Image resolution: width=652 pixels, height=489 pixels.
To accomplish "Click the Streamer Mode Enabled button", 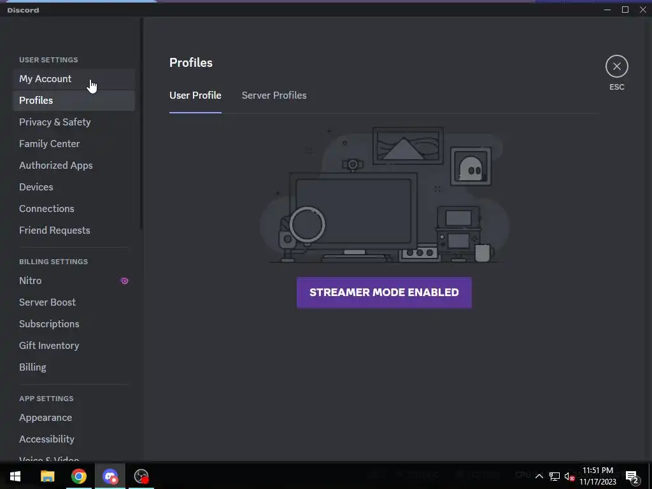I will (384, 292).
